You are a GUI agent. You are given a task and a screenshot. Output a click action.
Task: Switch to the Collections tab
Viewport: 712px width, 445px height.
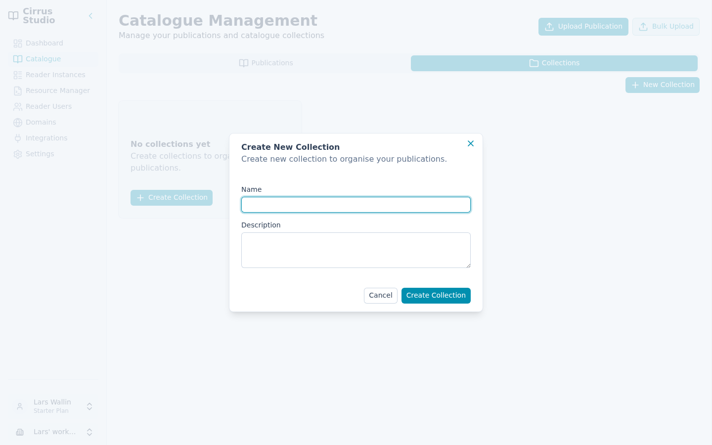(x=554, y=63)
